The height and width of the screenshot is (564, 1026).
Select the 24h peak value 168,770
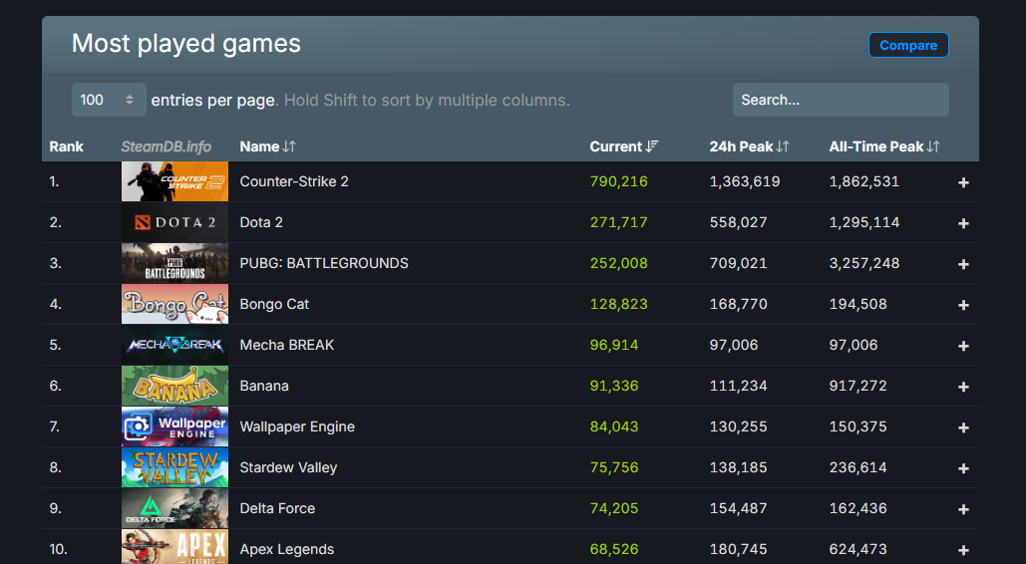[x=738, y=304]
